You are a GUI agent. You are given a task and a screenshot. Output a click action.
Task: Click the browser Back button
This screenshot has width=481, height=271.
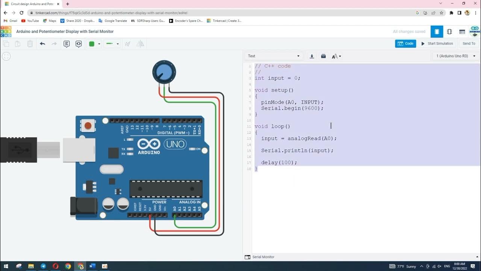point(5,13)
